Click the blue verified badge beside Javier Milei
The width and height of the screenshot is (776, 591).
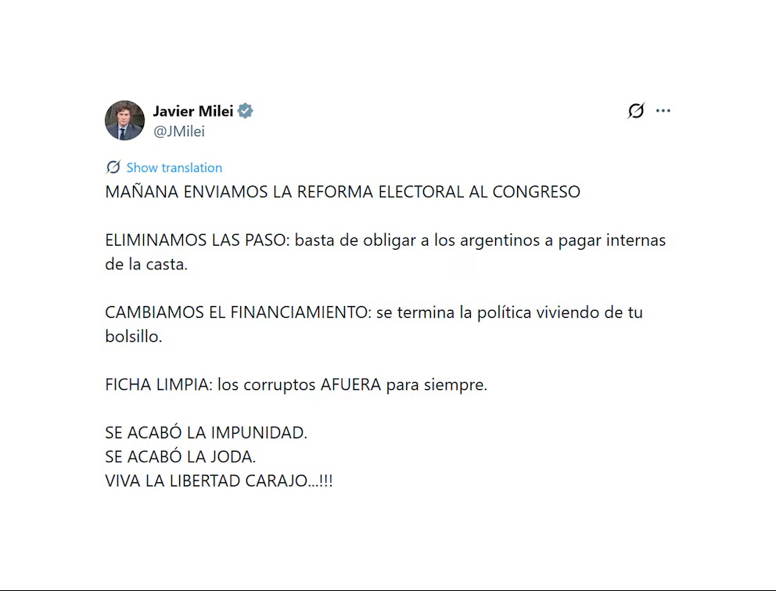coord(245,111)
